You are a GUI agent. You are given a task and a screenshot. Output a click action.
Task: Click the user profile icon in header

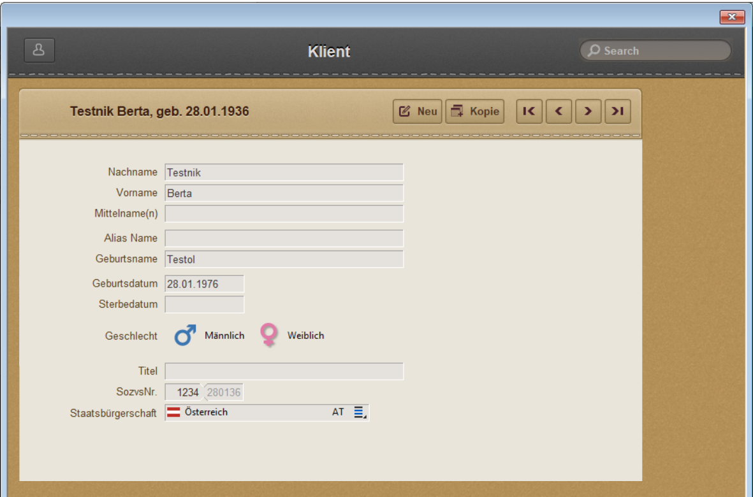tap(39, 50)
